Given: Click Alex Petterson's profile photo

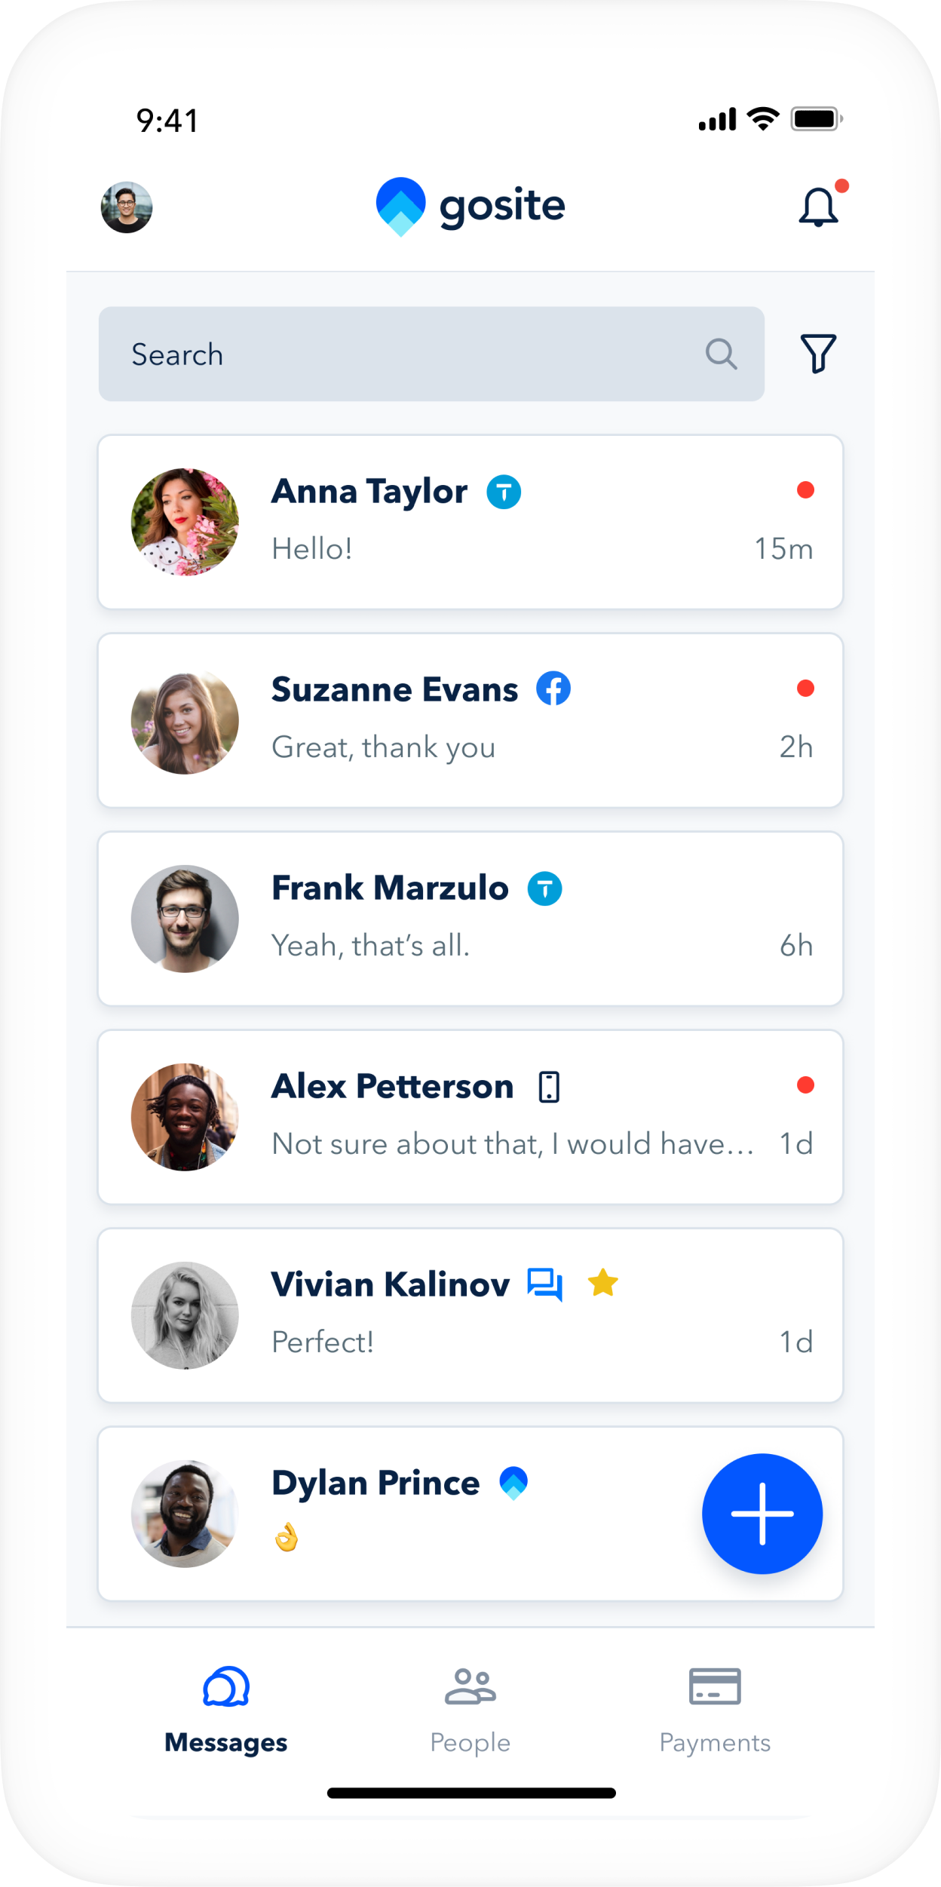Looking at the screenshot, I should [x=185, y=1117].
